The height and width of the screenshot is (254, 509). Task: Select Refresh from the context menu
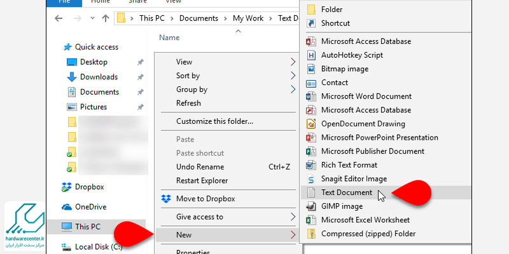pos(188,104)
